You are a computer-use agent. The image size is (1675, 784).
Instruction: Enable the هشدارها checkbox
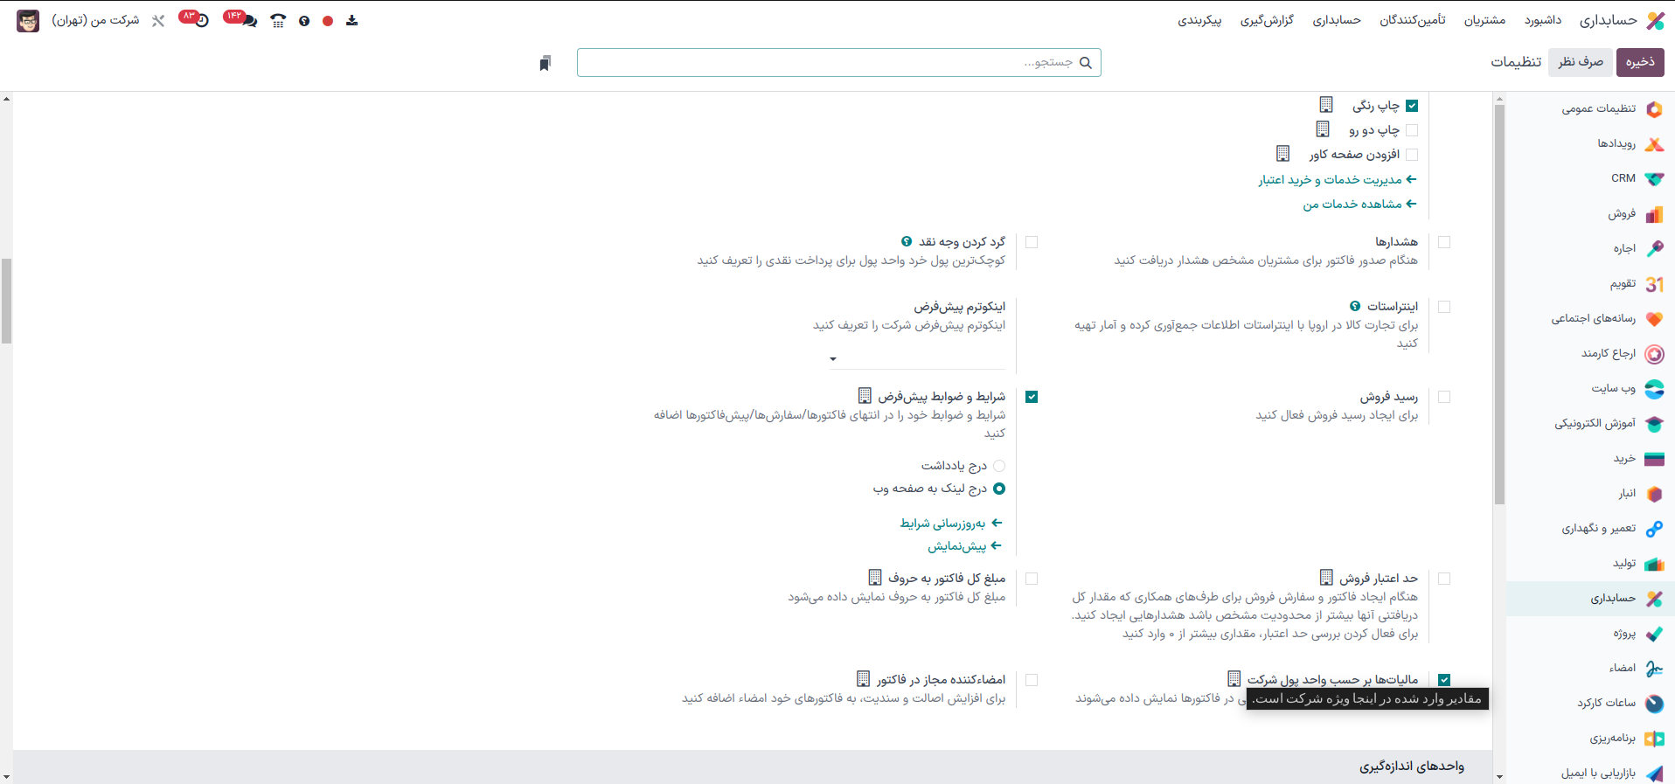pos(1444,242)
